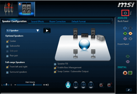Enable the Subwoofer checkbox
The height and width of the screenshot is (94, 137).
[x=7, y=46]
